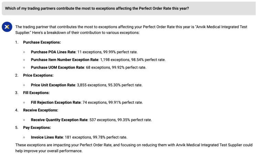This screenshot has height=154, width=256.
Task: Click the closing paragraph beginning "These exceptions are impacting"
Action: click(134, 147)
